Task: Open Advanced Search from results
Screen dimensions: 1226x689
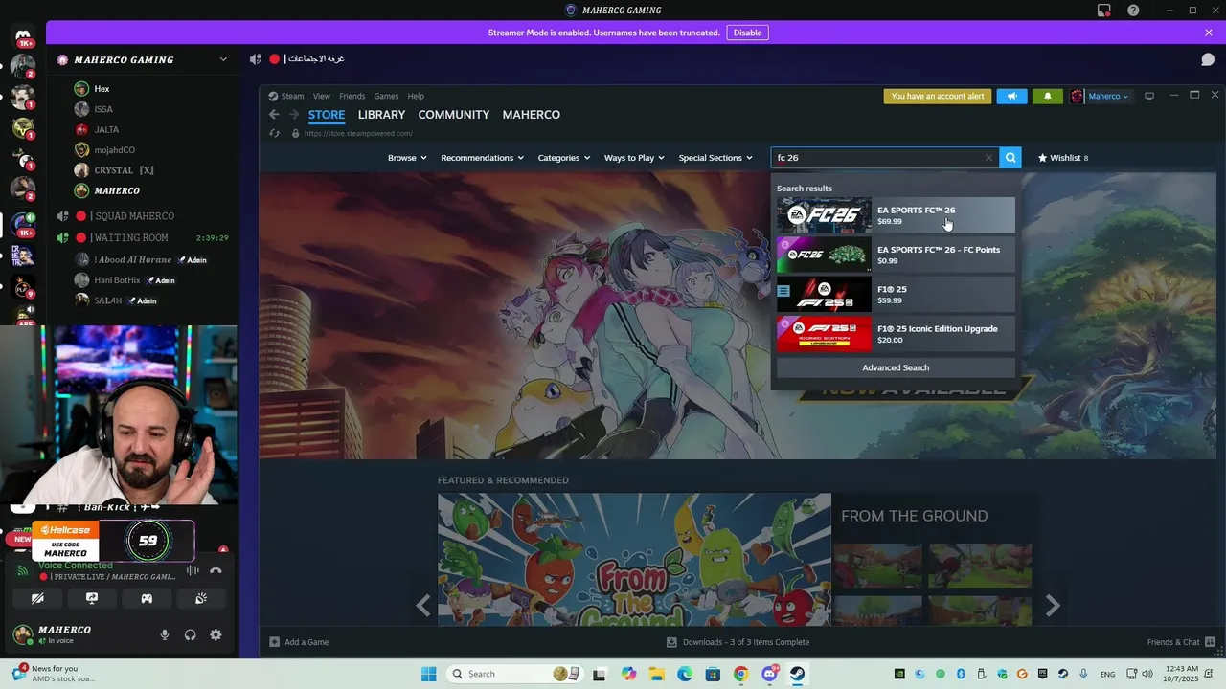Action: click(x=896, y=367)
